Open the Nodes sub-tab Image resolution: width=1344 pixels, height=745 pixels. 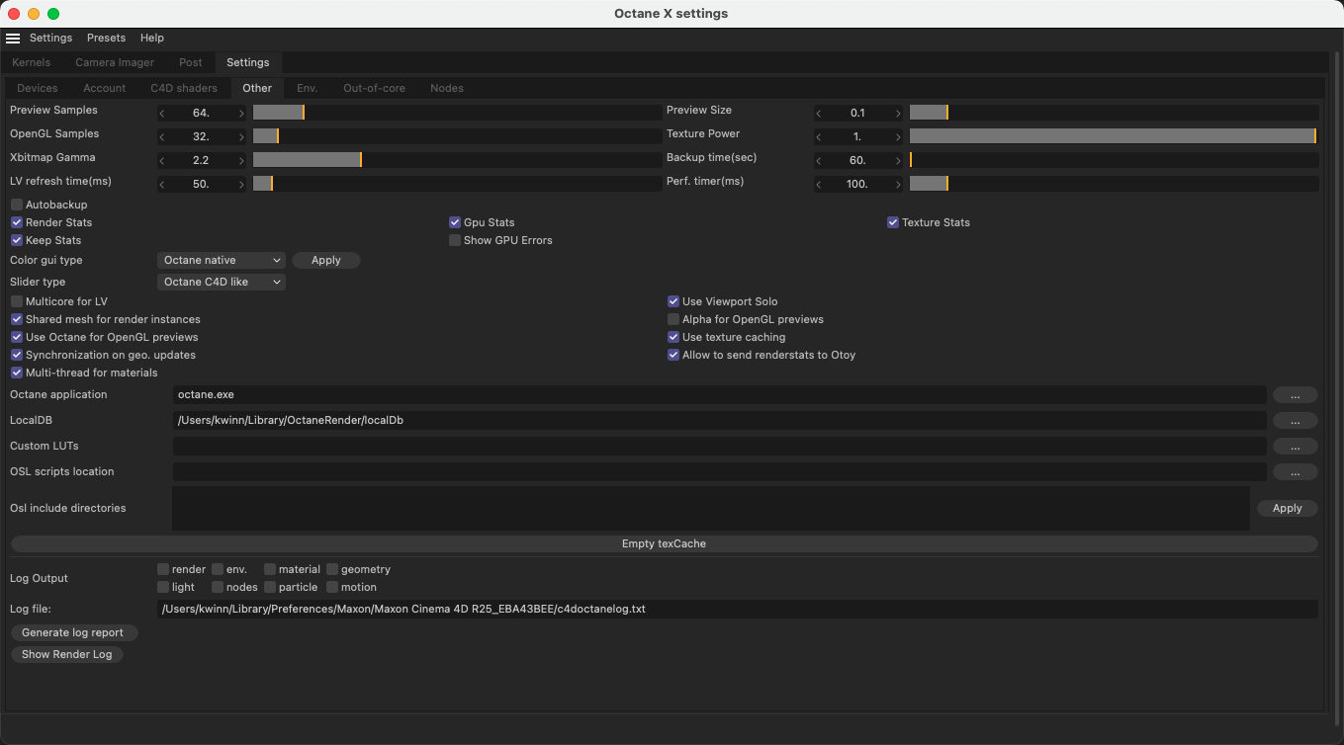(447, 88)
